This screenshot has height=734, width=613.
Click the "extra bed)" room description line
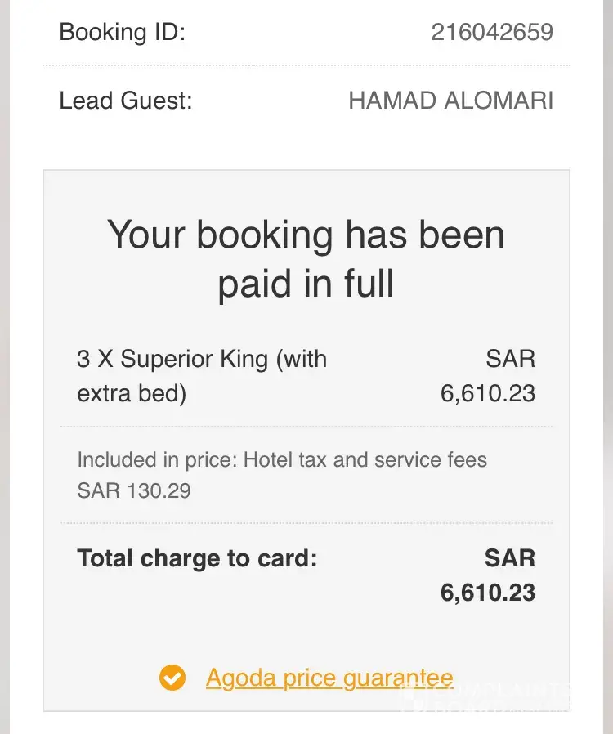[x=132, y=394]
